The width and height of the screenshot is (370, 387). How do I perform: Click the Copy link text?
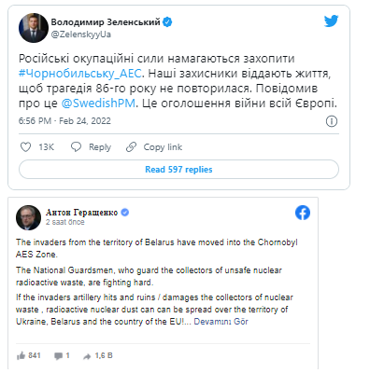pos(163,147)
